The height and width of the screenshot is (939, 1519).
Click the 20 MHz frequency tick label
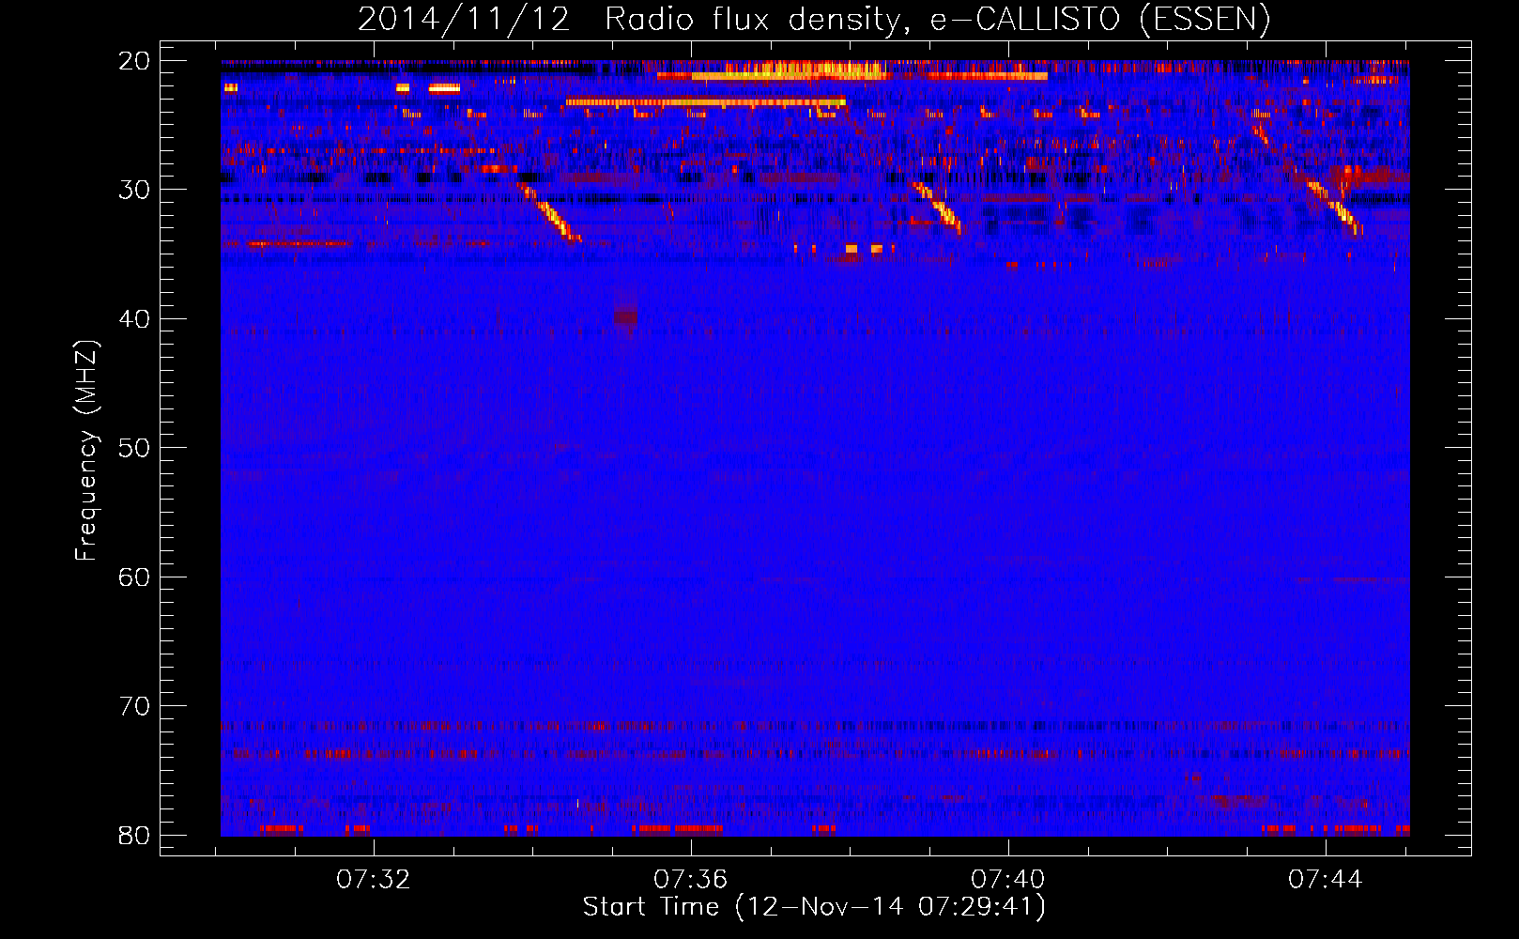134,61
